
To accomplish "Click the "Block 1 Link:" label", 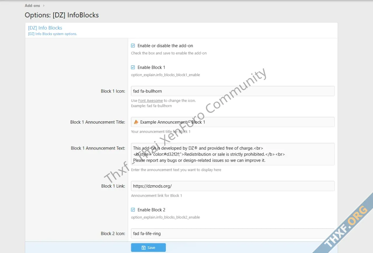I will pyautogui.click(x=113, y=186).
